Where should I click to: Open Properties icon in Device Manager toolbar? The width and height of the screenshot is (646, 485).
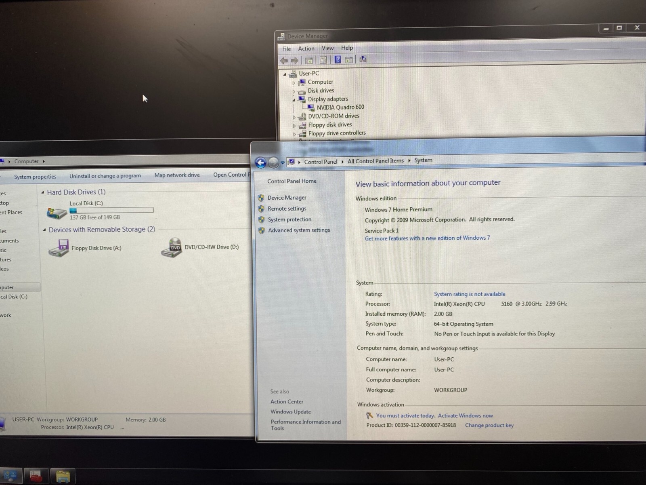pos(323,60)
